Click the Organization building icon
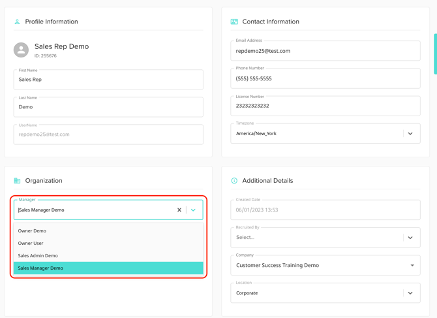Image resolution: width=437 pixels, height=318 pixels. [x=17, y=181]
